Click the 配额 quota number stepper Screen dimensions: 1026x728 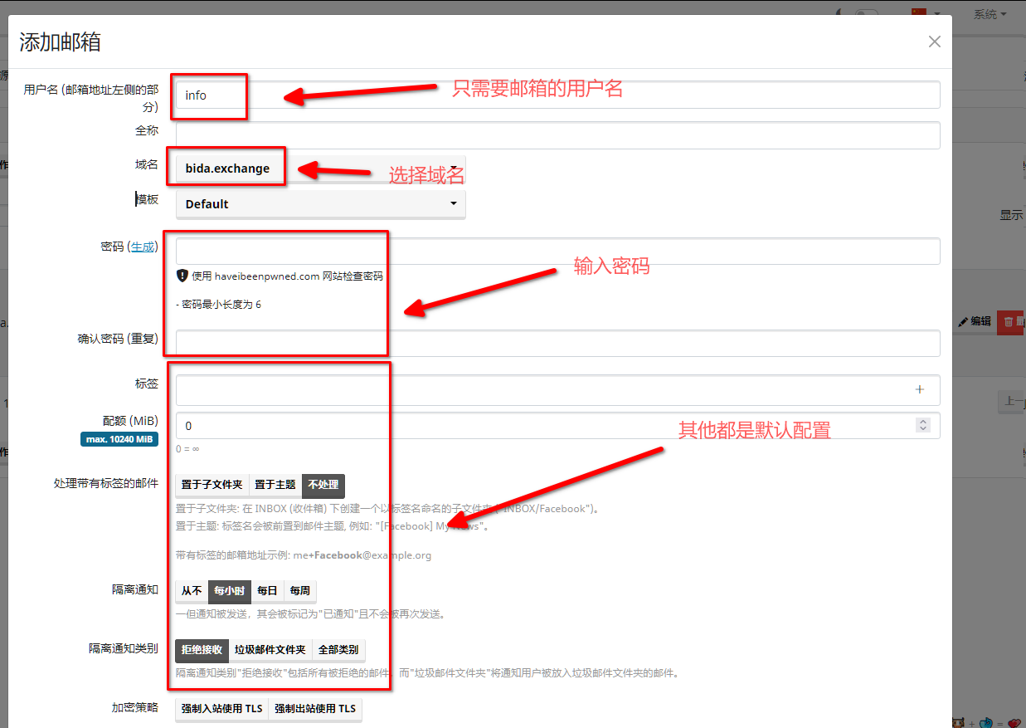click(x=922, y=425)
